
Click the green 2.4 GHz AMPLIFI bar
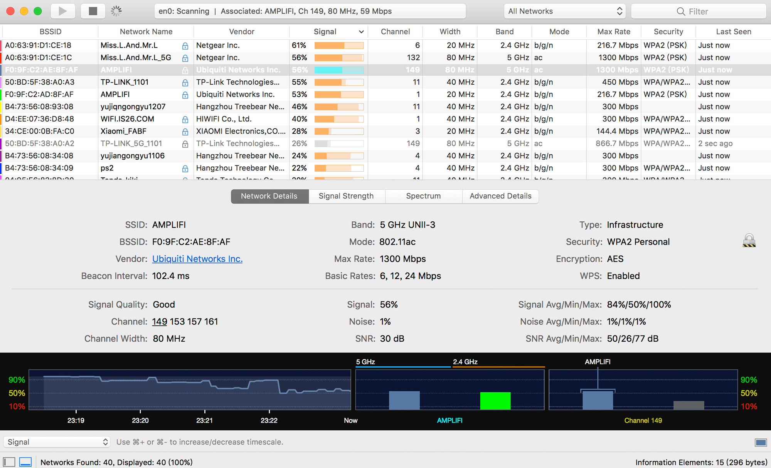495,400
